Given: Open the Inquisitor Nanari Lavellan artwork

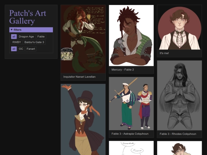Looking at the screenshot, I should [83, 39].
